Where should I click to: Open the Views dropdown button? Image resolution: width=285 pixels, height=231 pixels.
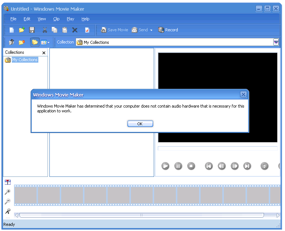45,42
